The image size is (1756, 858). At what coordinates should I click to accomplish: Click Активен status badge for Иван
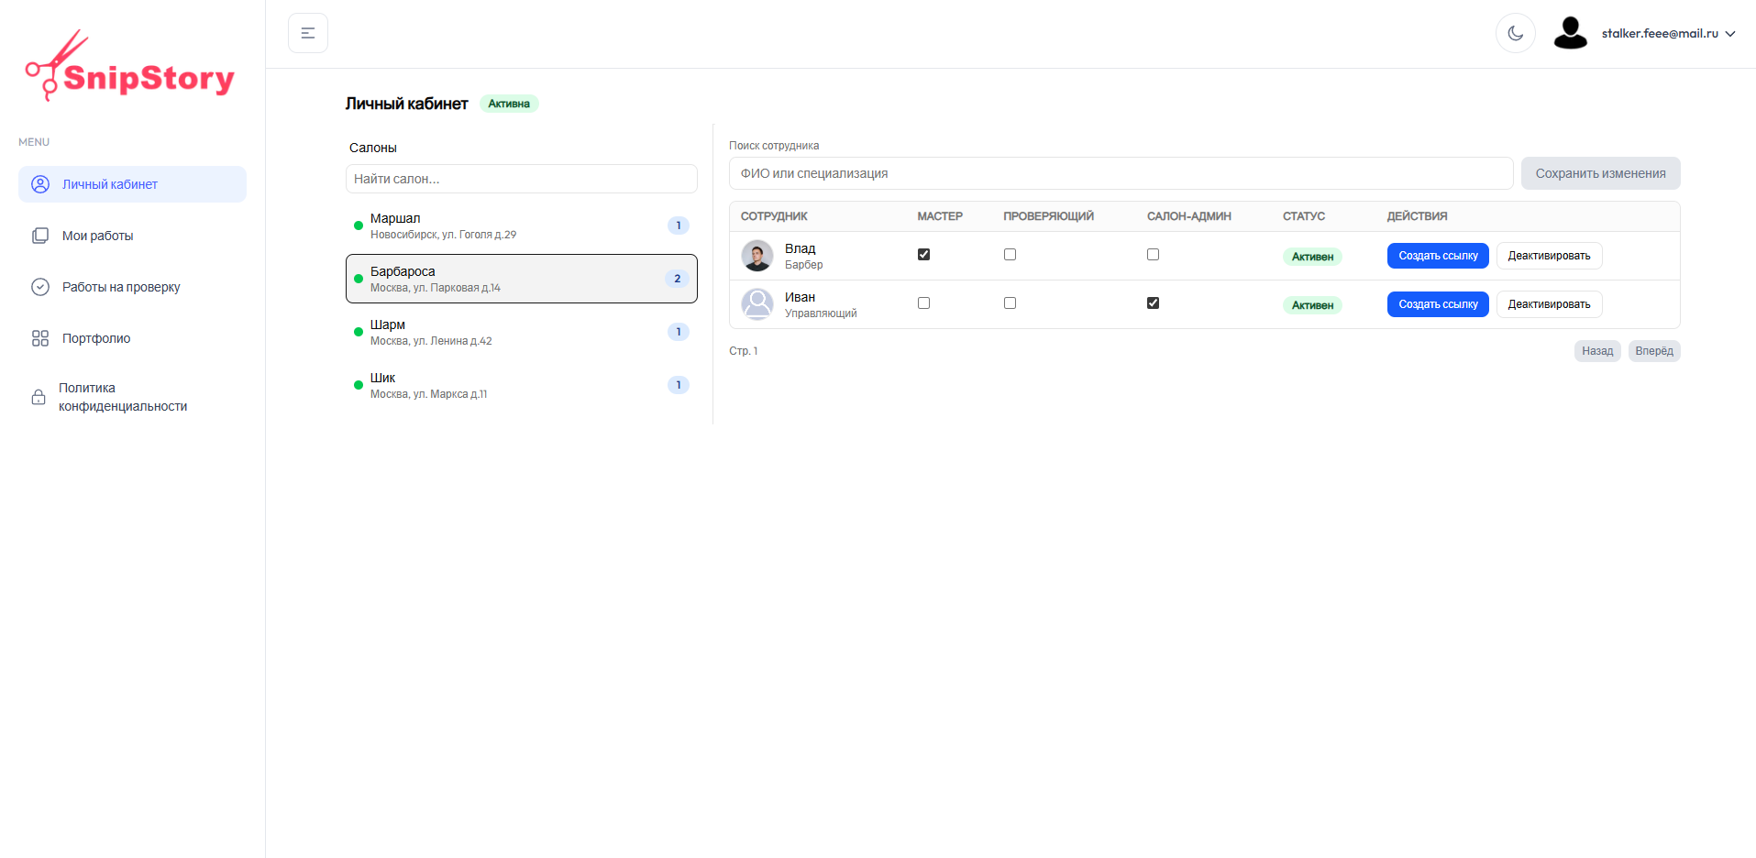click(1312, 305)
